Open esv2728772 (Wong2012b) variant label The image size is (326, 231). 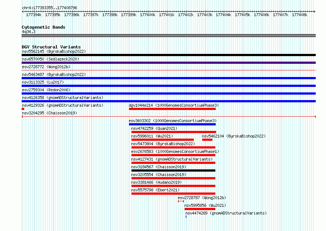click(x=46, y=67)
